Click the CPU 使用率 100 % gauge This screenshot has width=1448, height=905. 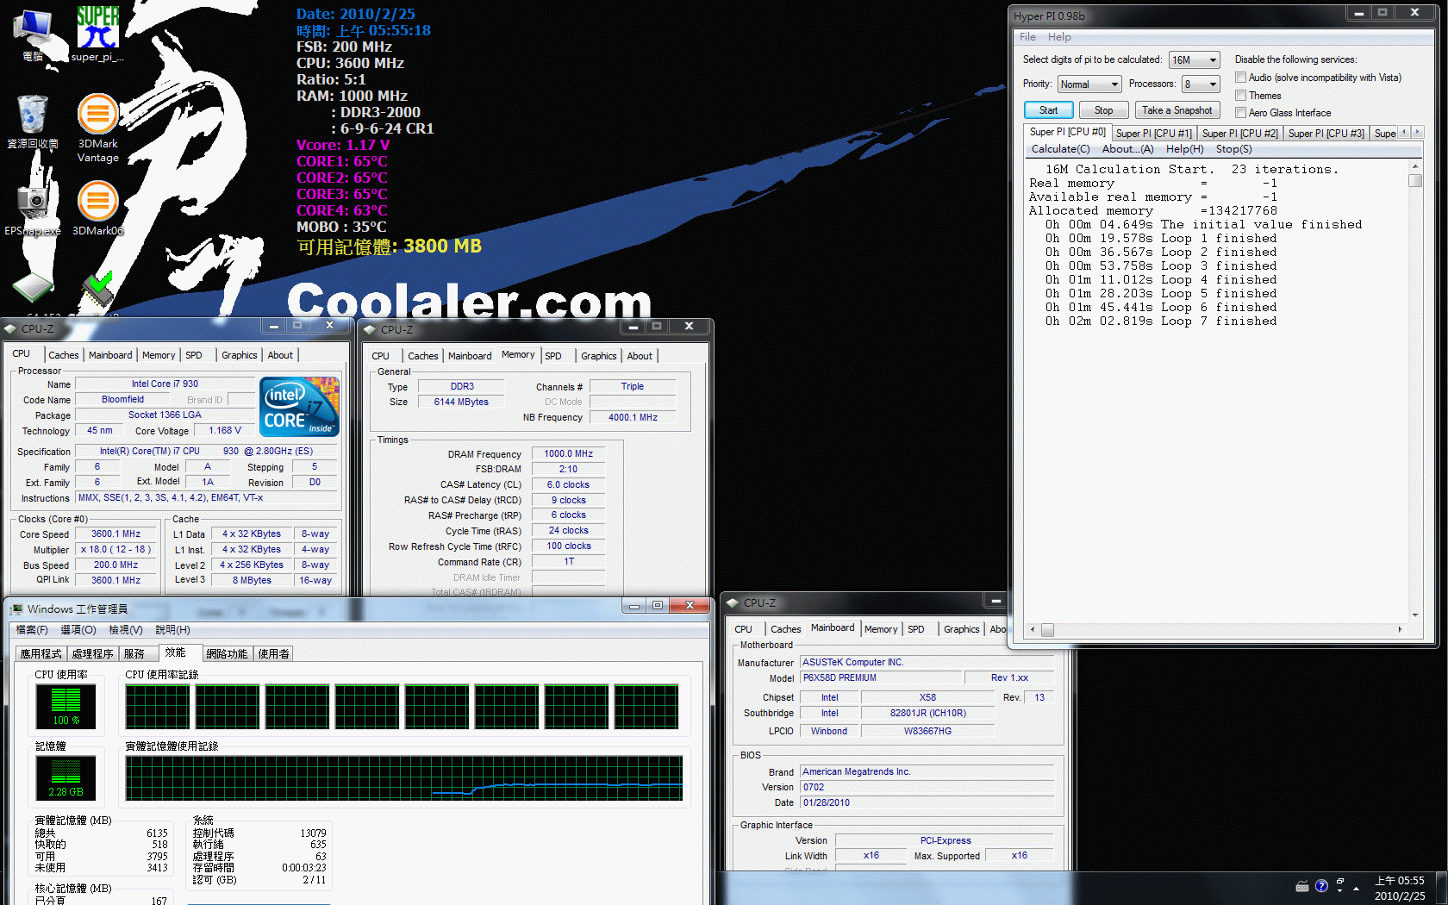pos(66,707)
